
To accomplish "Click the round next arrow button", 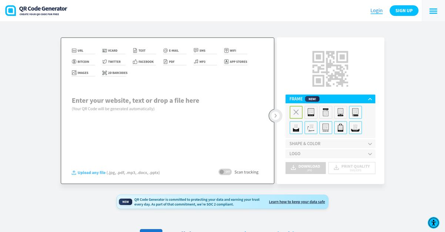I will [275, 115].
